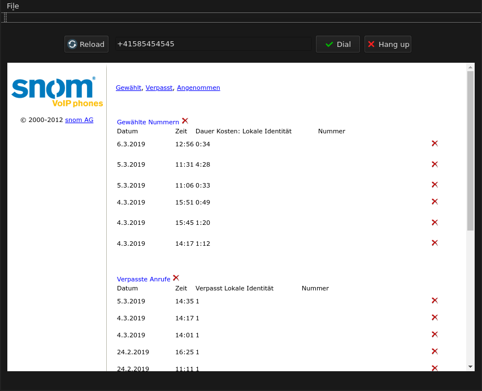Click date 6.3.2019 in dialed list
Image resolution: width=482 pixels, height=391 pixels.
131,144
